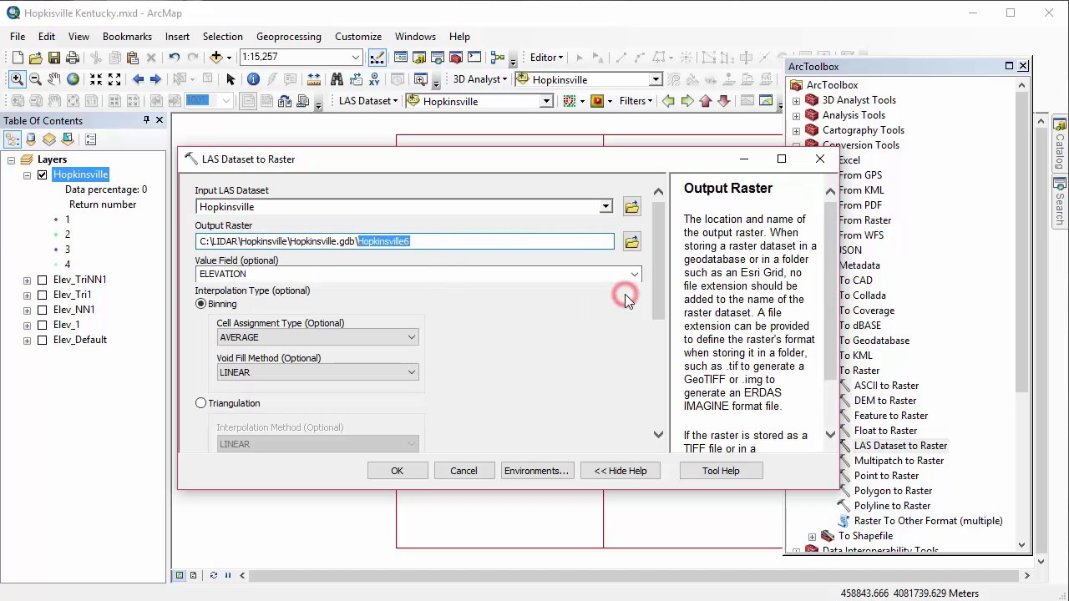Viewport: 1069px width, 601px height.
Task: Open the Selection menu
Action: pyautogui.click(x=222, y=37)
